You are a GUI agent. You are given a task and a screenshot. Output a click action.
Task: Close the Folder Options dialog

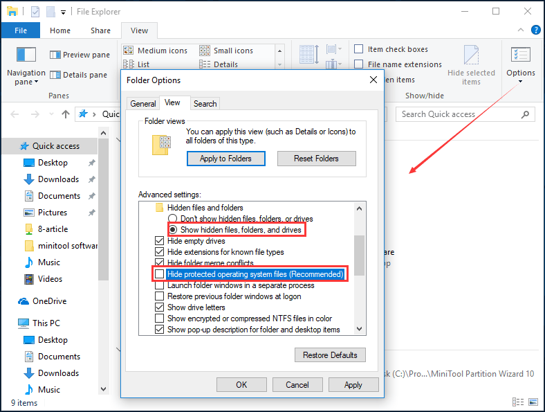pos(373,80)
